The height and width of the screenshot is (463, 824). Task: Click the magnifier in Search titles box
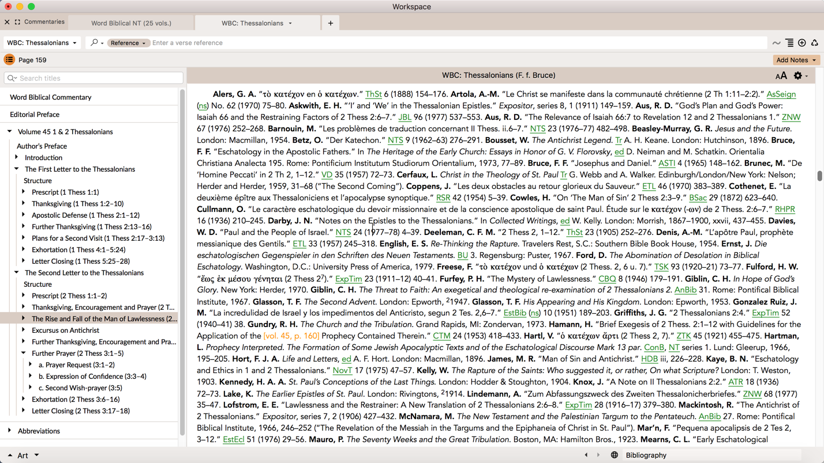click(12, 78)
